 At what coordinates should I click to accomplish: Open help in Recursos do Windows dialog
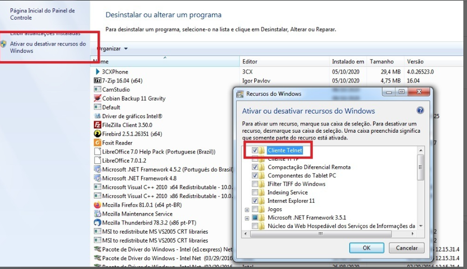[420, 111]
